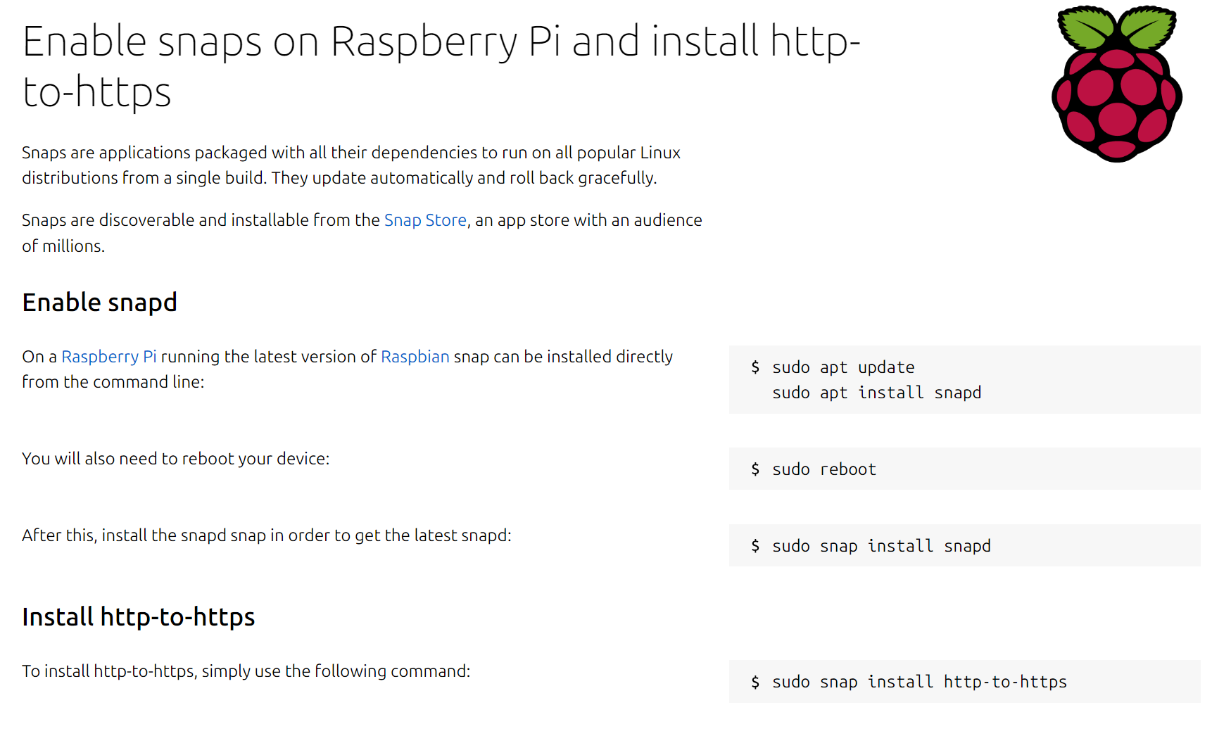Viewport: 1231px width, 736px height.
Task: Click the 'You will also need to reboot' text
Action: coord(175,459)
